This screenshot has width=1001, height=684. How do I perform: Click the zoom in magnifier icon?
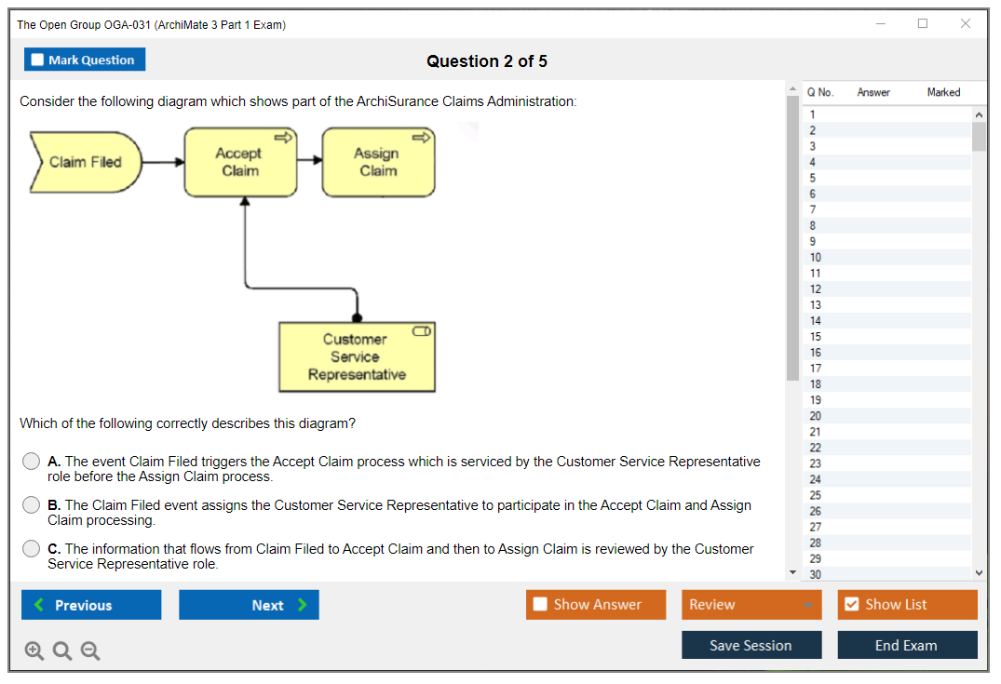[x=34, y=651]
